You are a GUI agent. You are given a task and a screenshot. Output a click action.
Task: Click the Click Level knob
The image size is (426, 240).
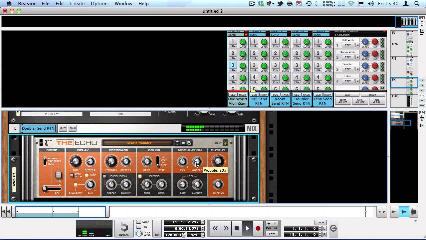pyautogui.click(x=139, y=233)
